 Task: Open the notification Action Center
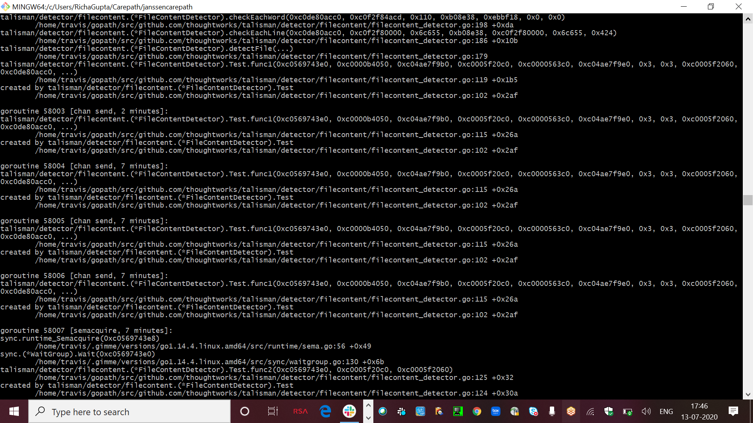[733, 411]
